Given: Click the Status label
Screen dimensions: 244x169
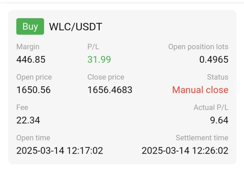Looking at the screenshot, I should click(x=217, y=77).
